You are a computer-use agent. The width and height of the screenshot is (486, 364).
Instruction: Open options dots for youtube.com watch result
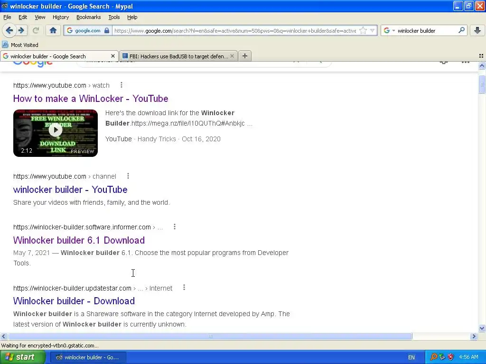point(121,85)
